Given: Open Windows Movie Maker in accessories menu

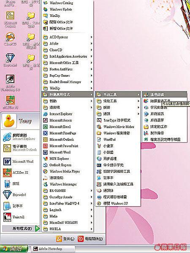Looking at the screenshot, I should pos(118,126).
